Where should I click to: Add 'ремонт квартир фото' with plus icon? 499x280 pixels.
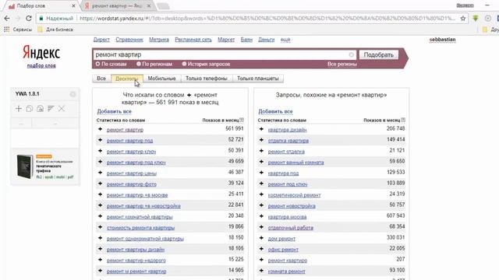click(101, 184)
